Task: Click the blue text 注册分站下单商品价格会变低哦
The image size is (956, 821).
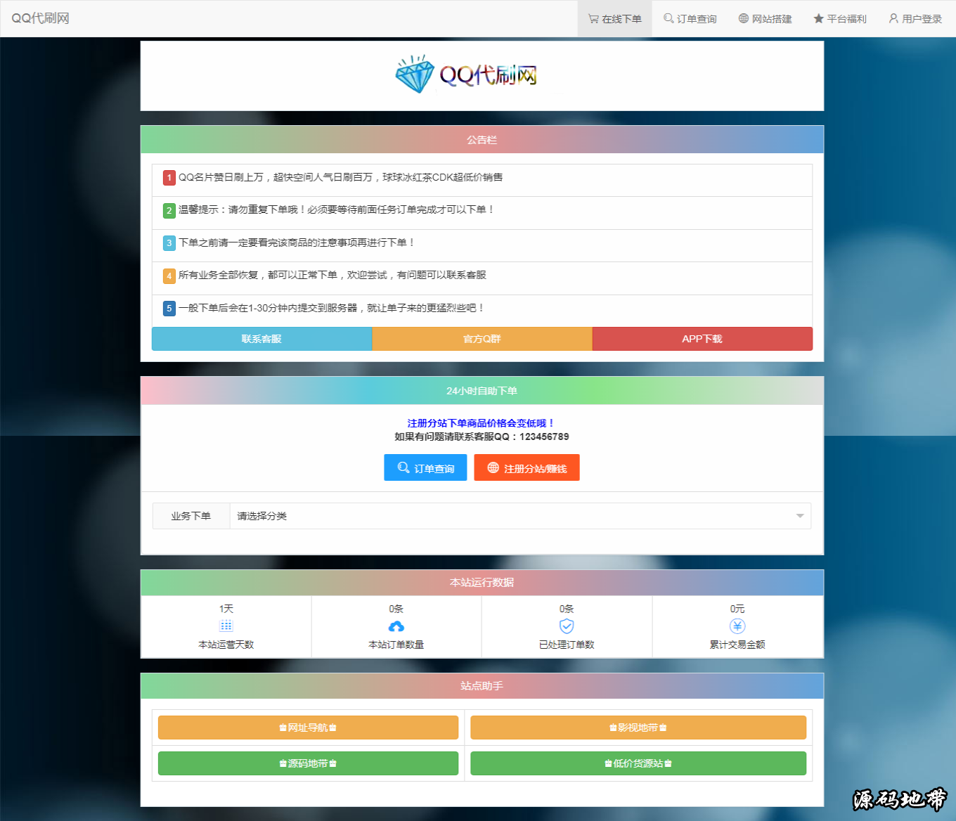Action: pyautogui.click(x=482, y=423)
